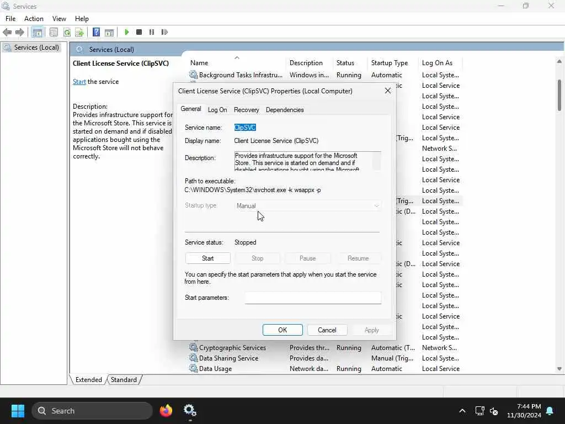Switch to the Recovery tab

pyautogui.click(x=247, y=110)
